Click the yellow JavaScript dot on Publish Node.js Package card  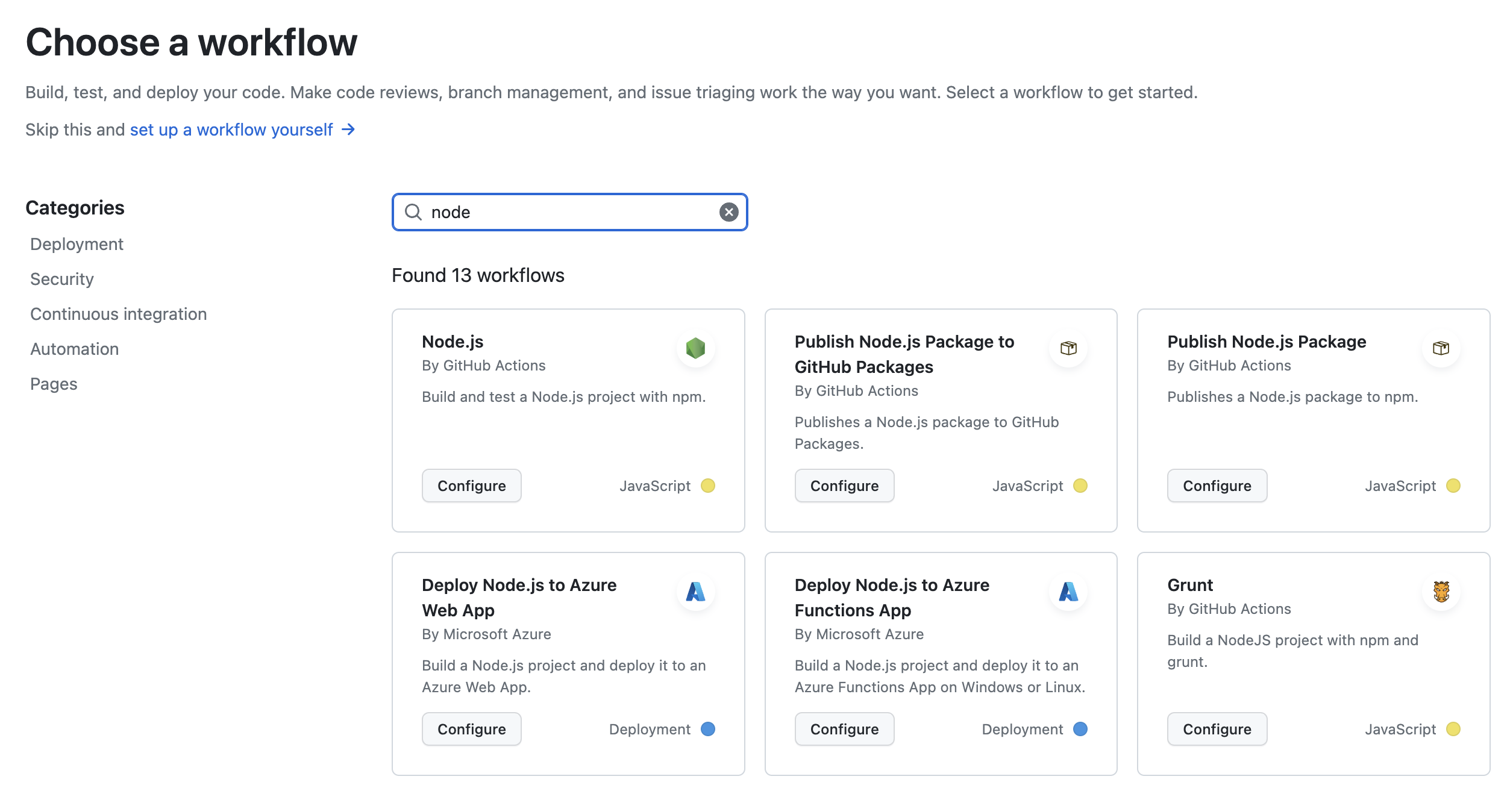tap(1453, 486)
